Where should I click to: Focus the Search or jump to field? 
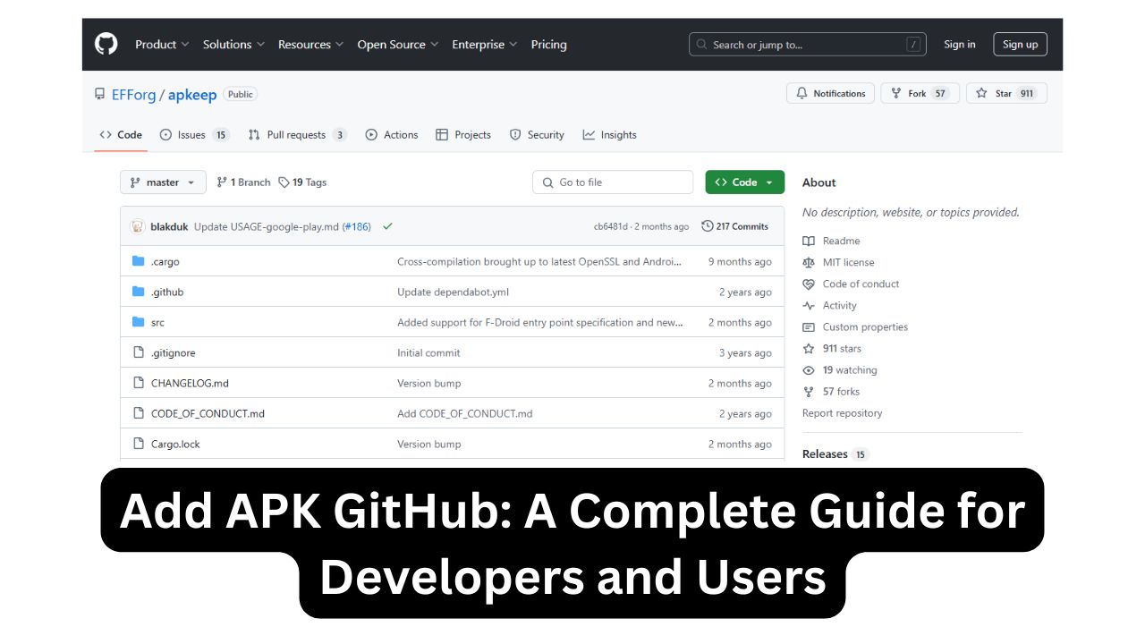click(x=808, y=44)
